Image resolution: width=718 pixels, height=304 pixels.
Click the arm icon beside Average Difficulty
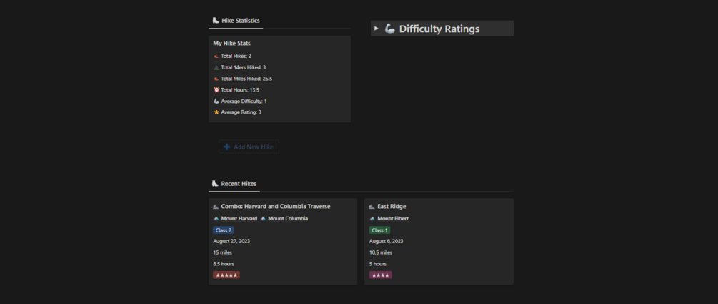click(216, 102)
